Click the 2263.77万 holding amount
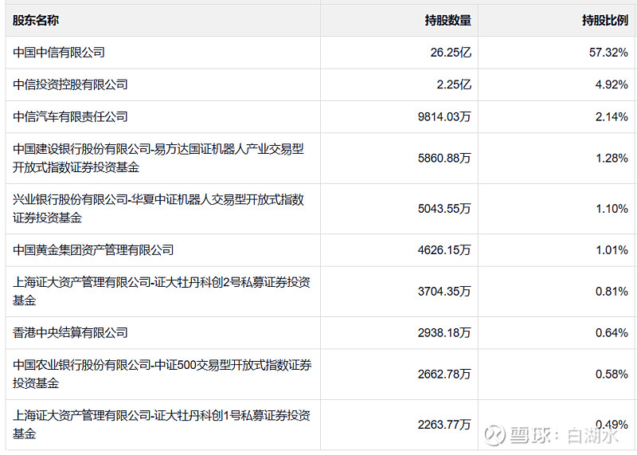This screenshot has width=637, height=455. pos(444,425)
